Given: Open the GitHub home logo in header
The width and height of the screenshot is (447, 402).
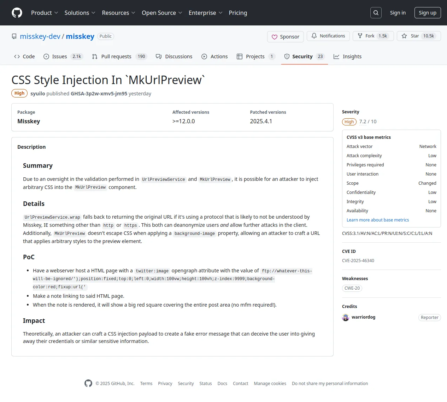Looking at the screenshot, I should [17, 13].
